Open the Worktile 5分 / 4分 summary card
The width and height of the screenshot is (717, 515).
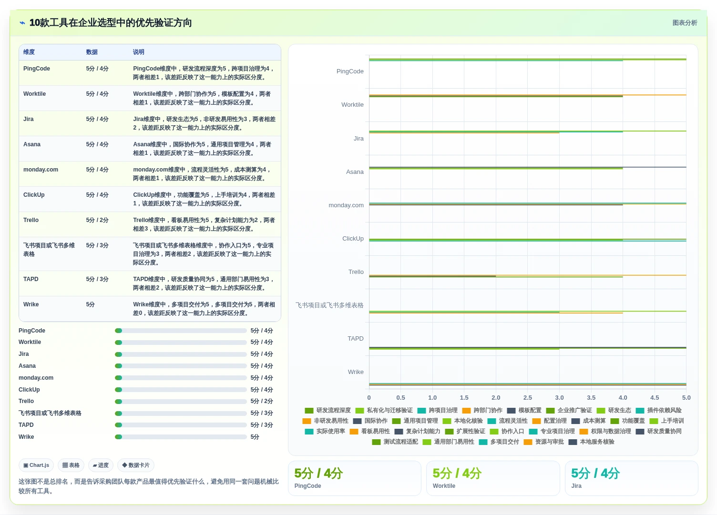pos(492,478)
